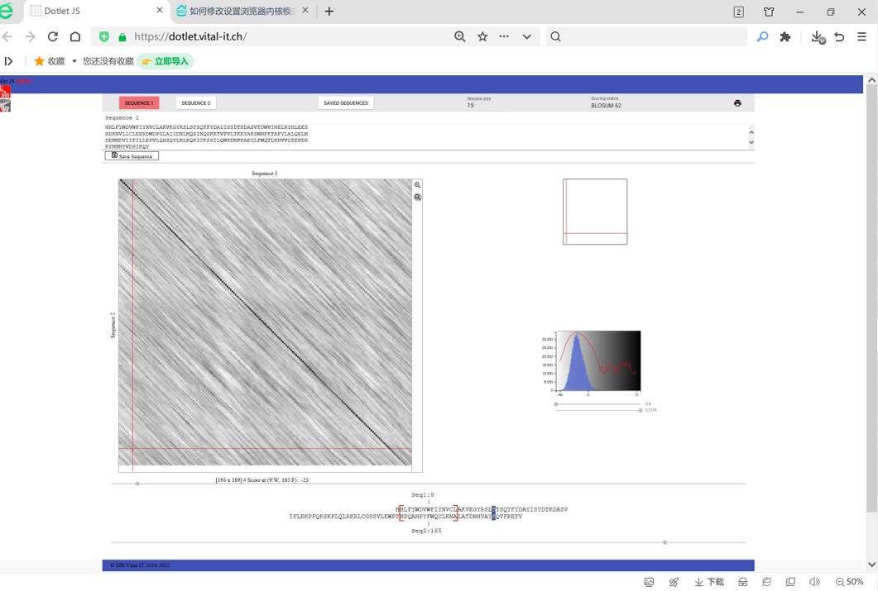This screenshot has width=878, height=591.
Task: Click the rocket accelerator icon in status bar
Action: pos(674,582)
